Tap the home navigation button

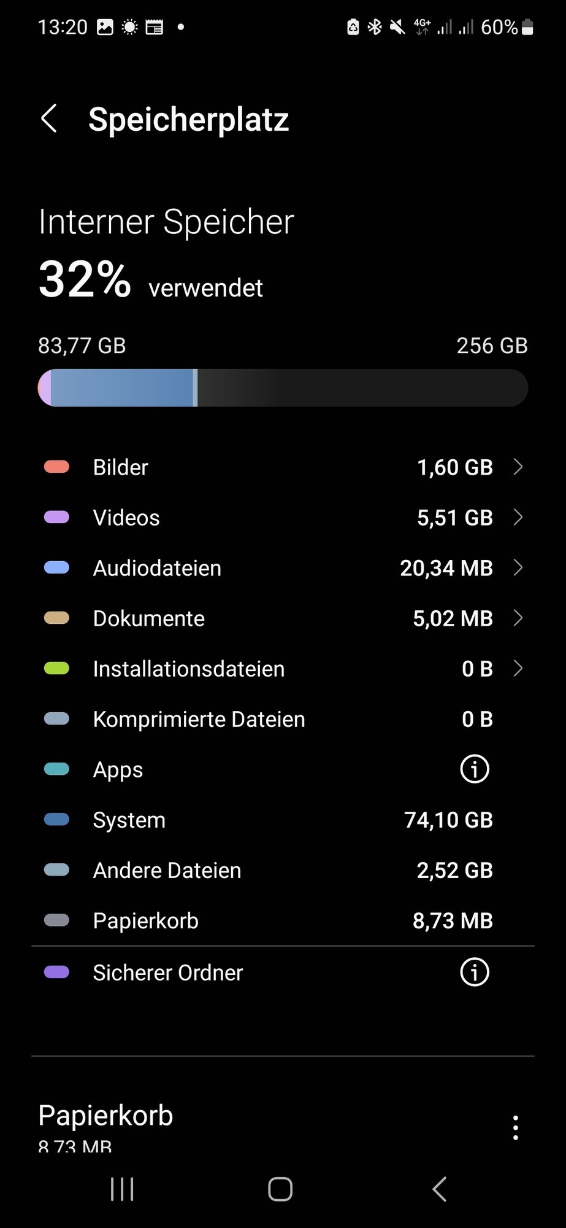(280, 1189)
